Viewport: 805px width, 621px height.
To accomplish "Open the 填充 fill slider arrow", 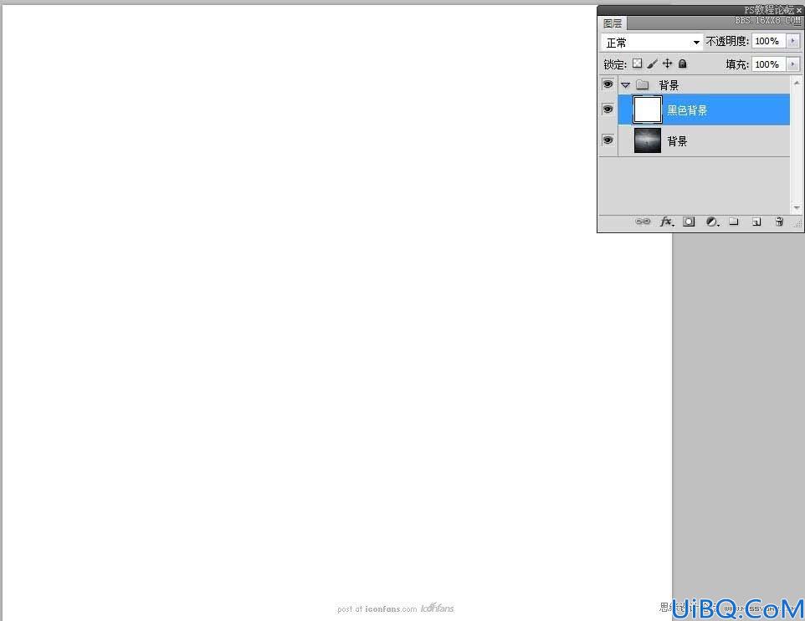I will pyautogui.click(x=793, y=64).
